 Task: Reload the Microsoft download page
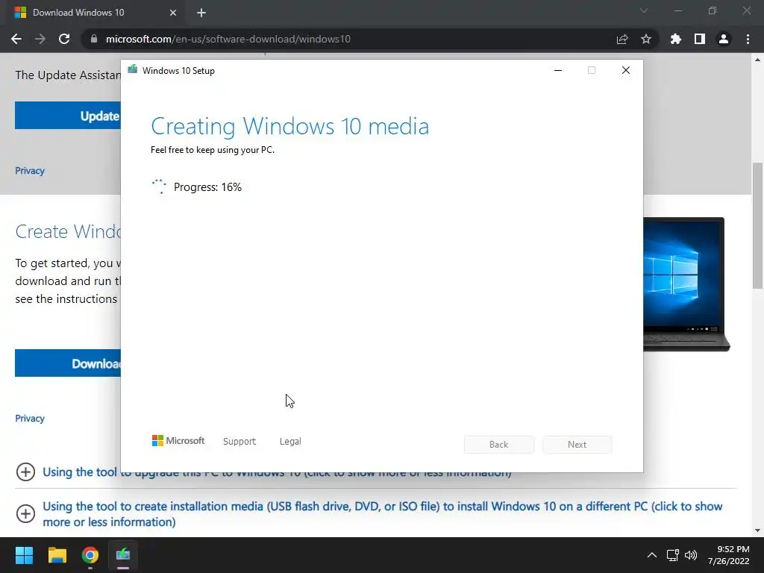[x=64, y=39]
